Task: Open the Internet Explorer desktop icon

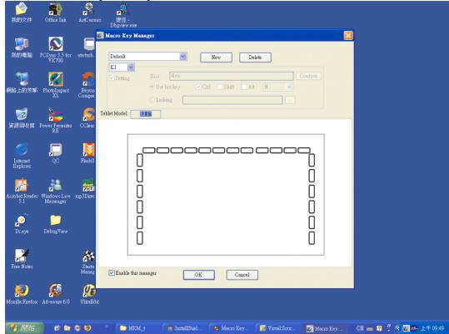Action: (x=22, y=156)
